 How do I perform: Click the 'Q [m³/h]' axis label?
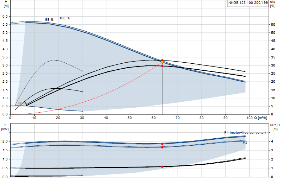click(x=260, y=118)
